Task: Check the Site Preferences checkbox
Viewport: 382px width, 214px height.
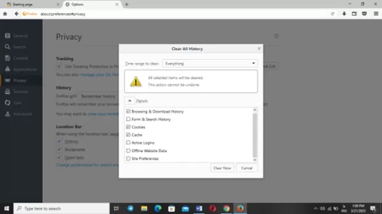Action: (x=128, y=158)
